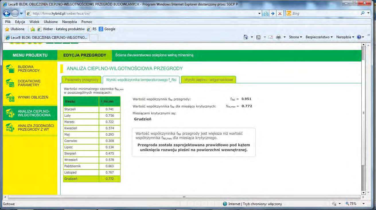The height and width of the screenshot is (210, 376).
Task: Open the Widok menu
Action: [x=34, y=22]
